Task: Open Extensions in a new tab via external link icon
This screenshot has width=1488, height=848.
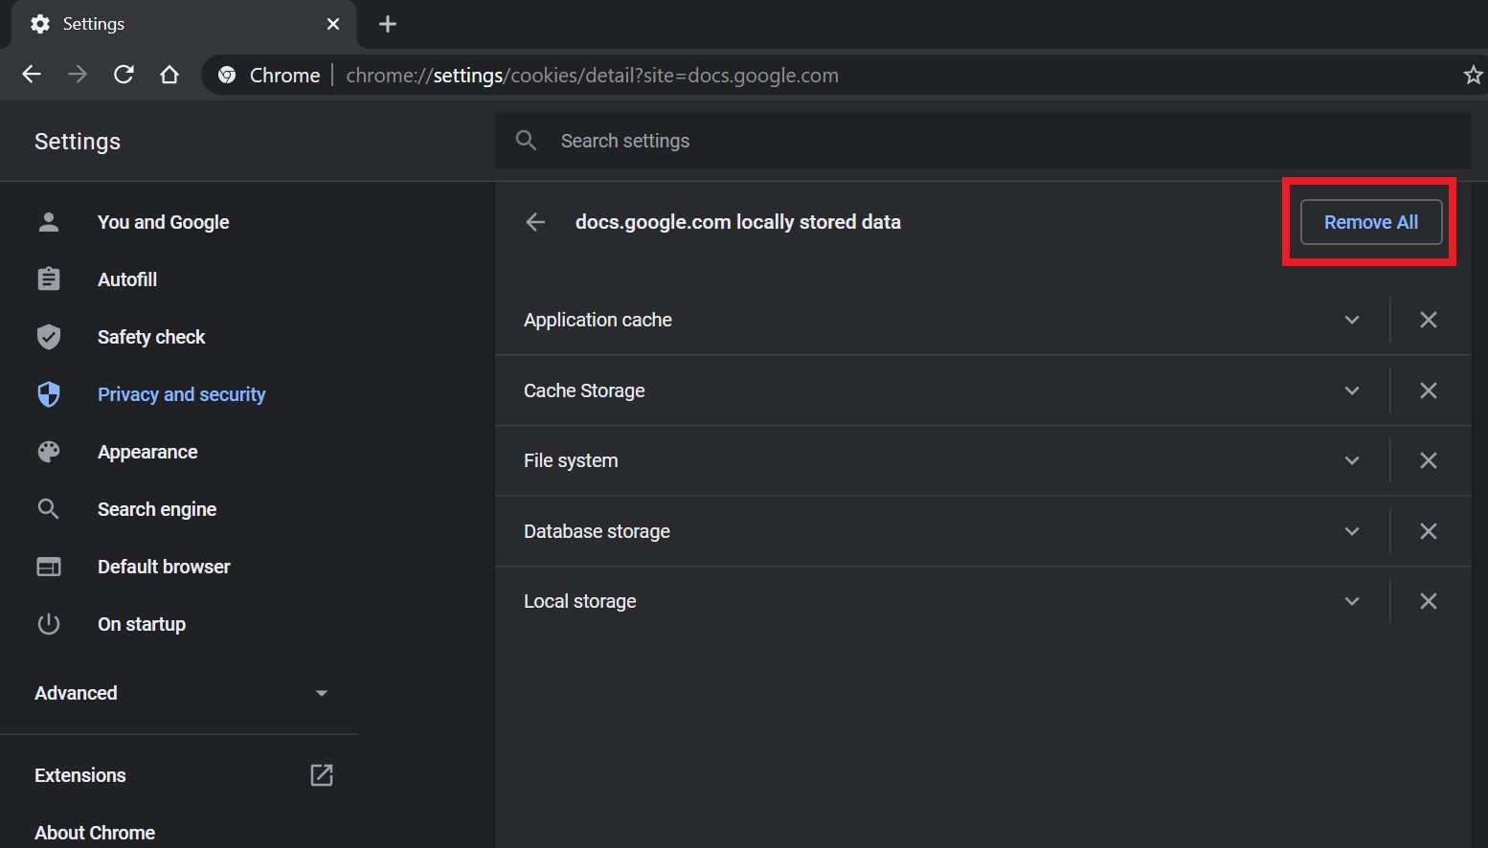Action: [321, 775]
